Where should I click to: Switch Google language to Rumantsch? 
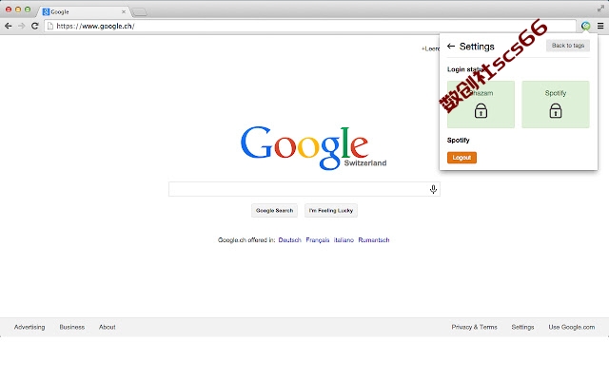coord(374,240)
